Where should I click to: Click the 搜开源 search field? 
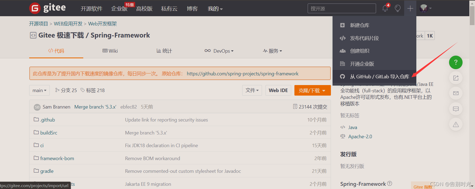[x=342, y=8]
